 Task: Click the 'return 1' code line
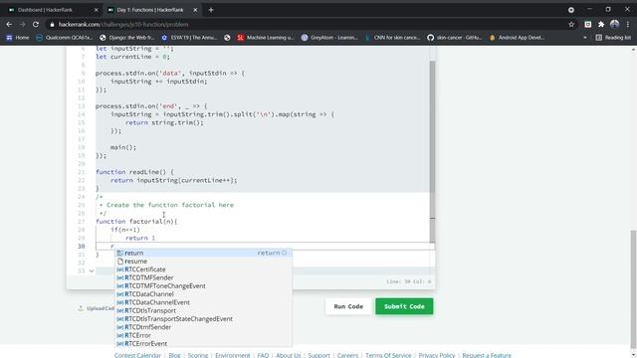[140, 239]
